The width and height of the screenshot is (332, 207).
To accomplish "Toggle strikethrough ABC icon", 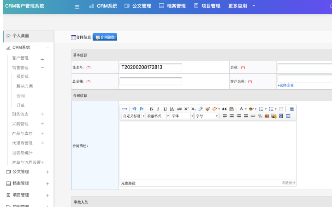I will [179, 109].
